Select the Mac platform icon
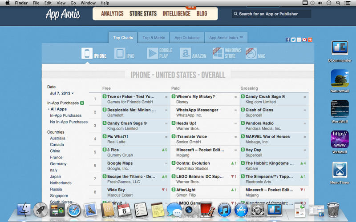The width and height of the screenshot is (356, 222). pyautogui.click(x=251, y=53)
